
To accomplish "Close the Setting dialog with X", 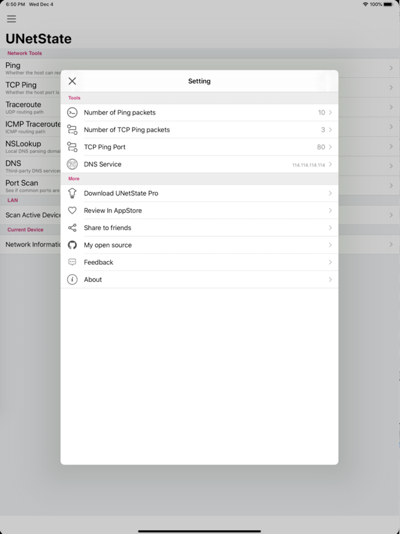I will tap(72, 81).
